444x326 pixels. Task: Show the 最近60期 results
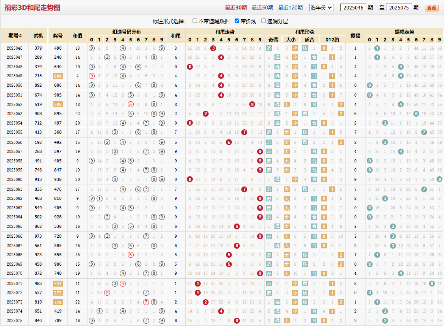(263, 7)
